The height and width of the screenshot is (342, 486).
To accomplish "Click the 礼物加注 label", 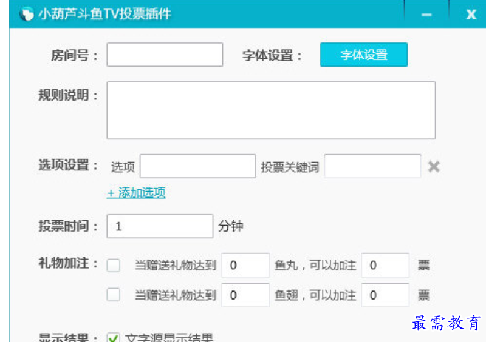I will [68, 263].
